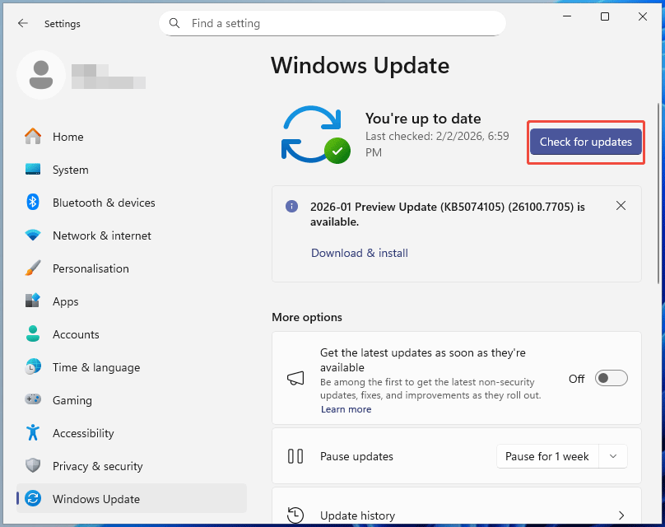The width and height of the screenshot is (665, 527).
Task: Click the back arrow in Settings
Action: (x=23, y=24)
